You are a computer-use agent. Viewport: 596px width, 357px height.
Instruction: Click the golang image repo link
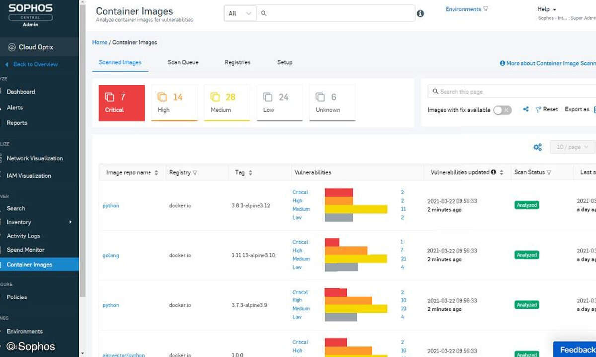[x=111, y=256]
